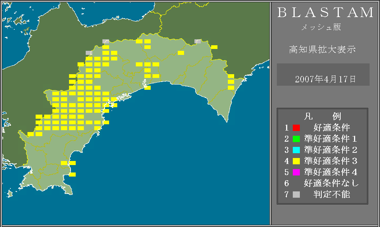The image size is (380, 227).
Task: Click the legend label 準好適条件4
Action: [331, 172]
